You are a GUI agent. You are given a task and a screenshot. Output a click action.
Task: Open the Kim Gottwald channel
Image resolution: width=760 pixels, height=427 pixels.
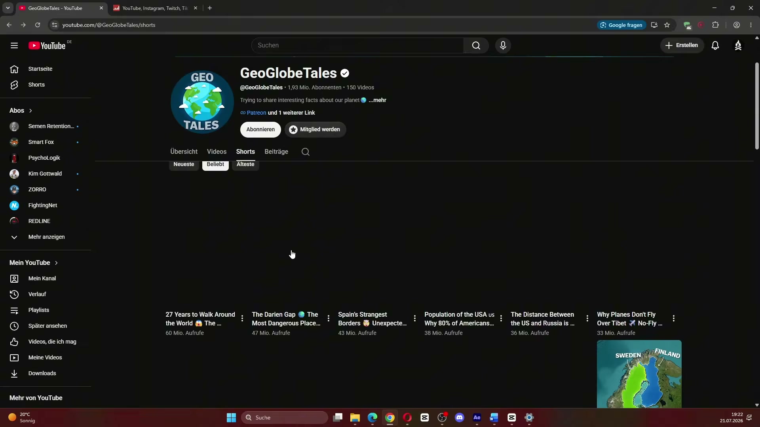click(x=46, y=174)
